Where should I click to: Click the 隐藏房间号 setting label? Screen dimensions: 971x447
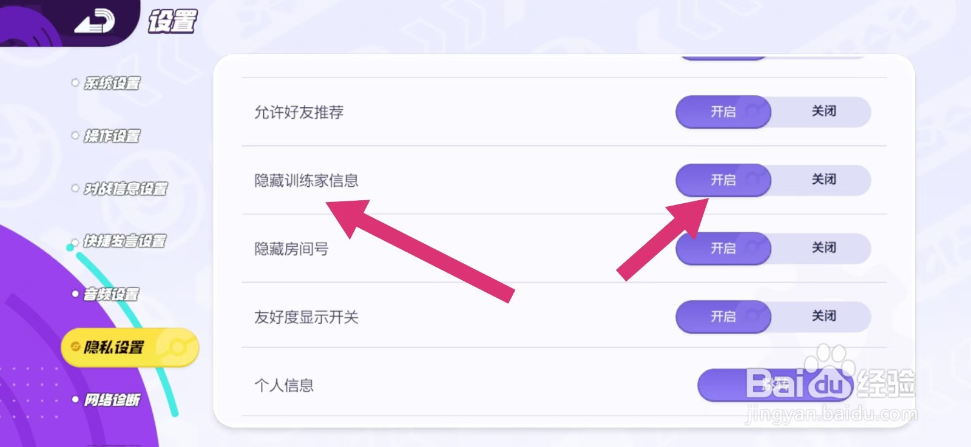coord(291,249)
